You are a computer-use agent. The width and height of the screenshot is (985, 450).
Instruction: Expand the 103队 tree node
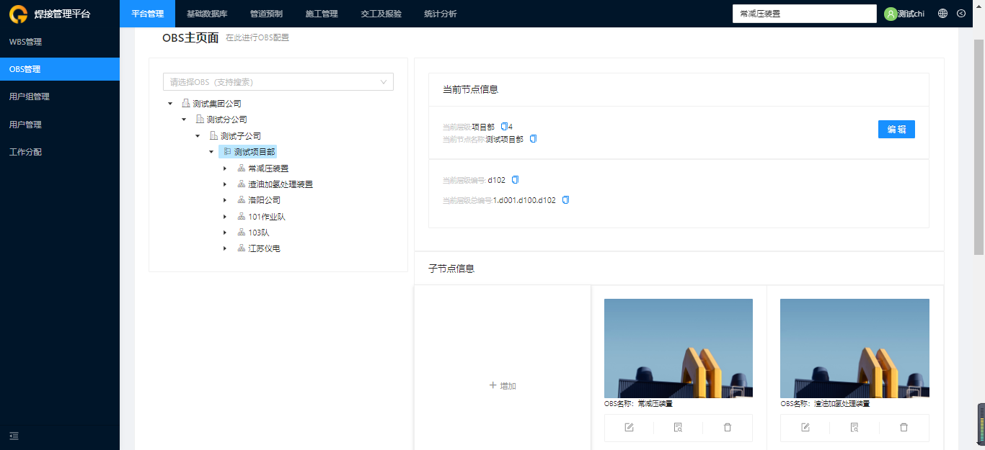(225, 233)
